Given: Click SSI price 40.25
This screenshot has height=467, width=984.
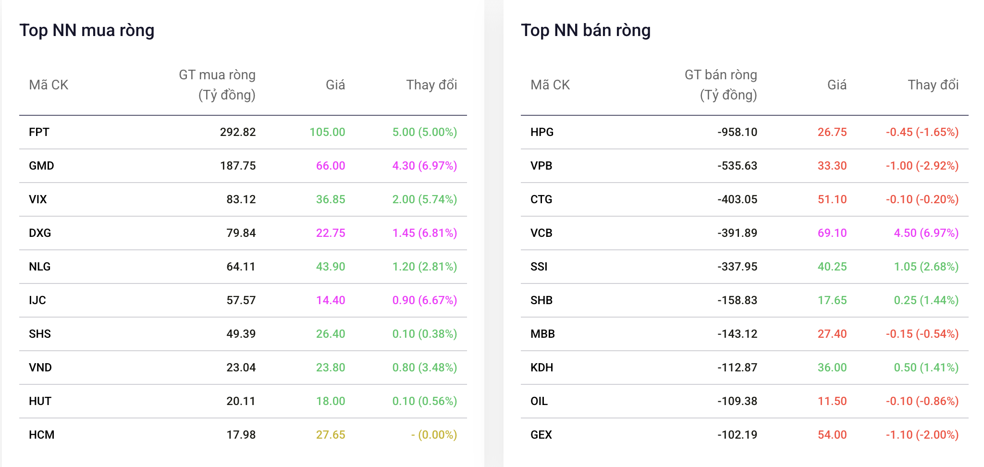Looking at the screenshot, I should (x=832, y=267).
